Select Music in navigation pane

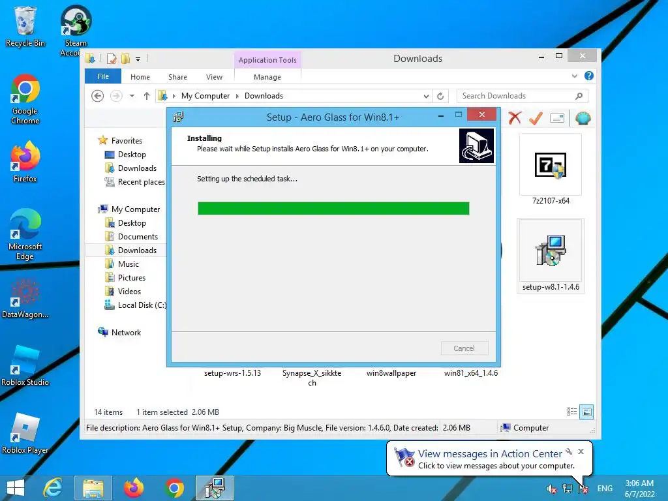(x=129, y=264)
